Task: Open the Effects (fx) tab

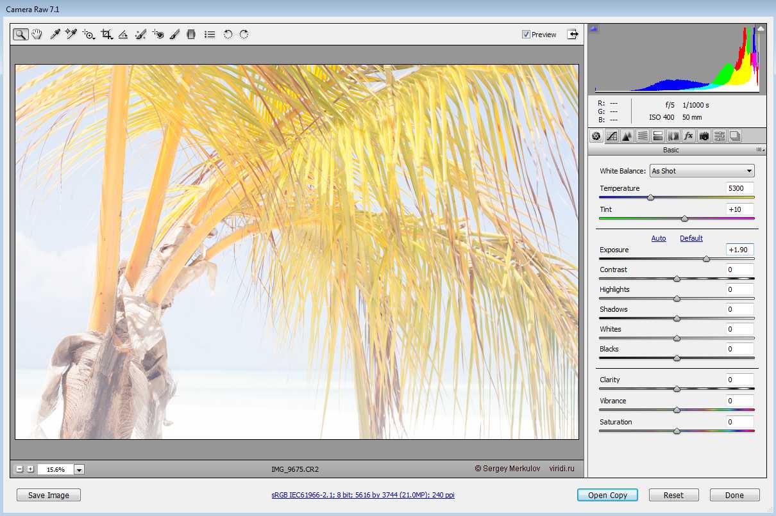Action: 688,136
